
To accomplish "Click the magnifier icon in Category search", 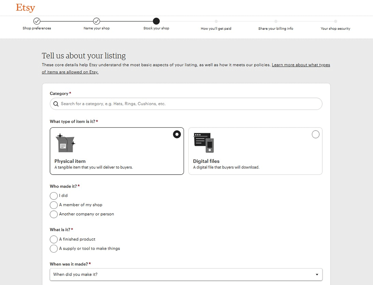I will click(x=56, y=104).
